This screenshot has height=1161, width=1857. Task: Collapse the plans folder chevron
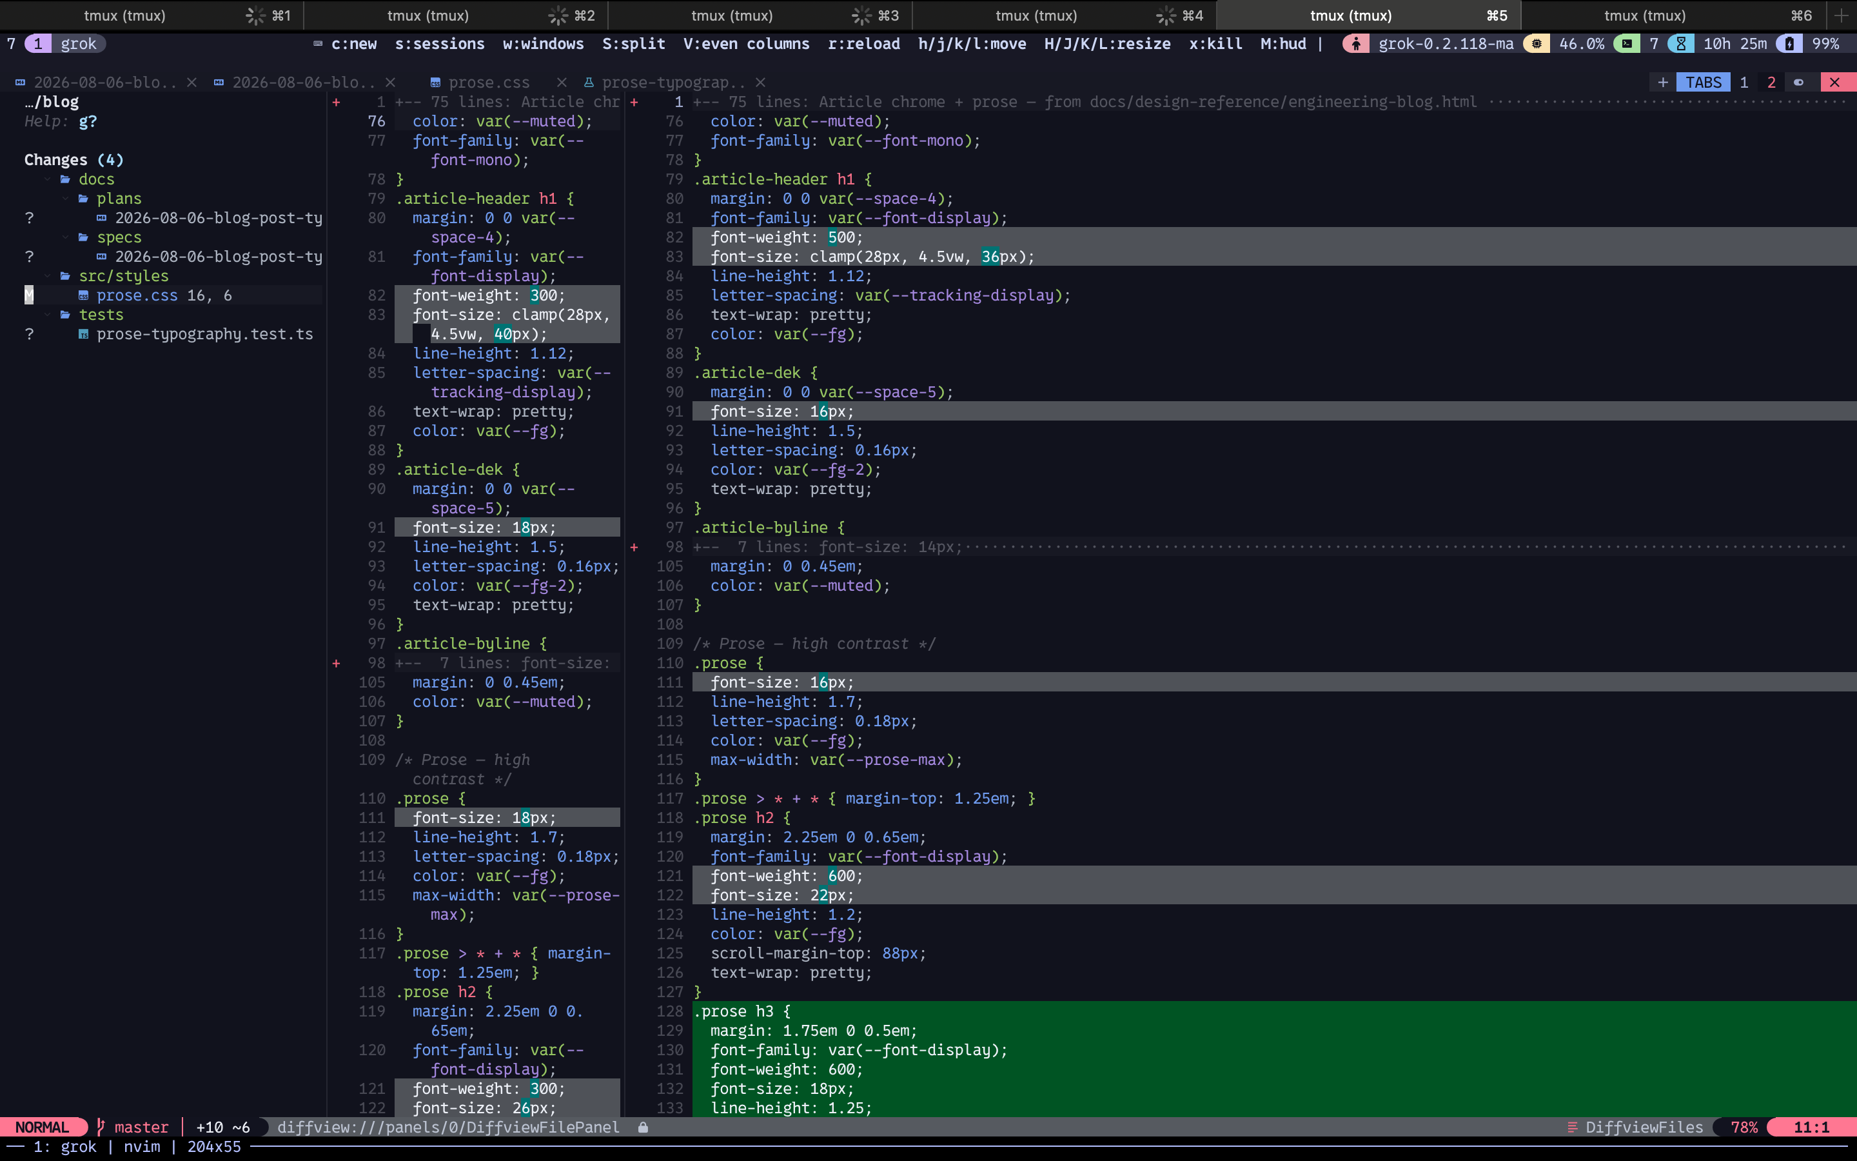65,198
